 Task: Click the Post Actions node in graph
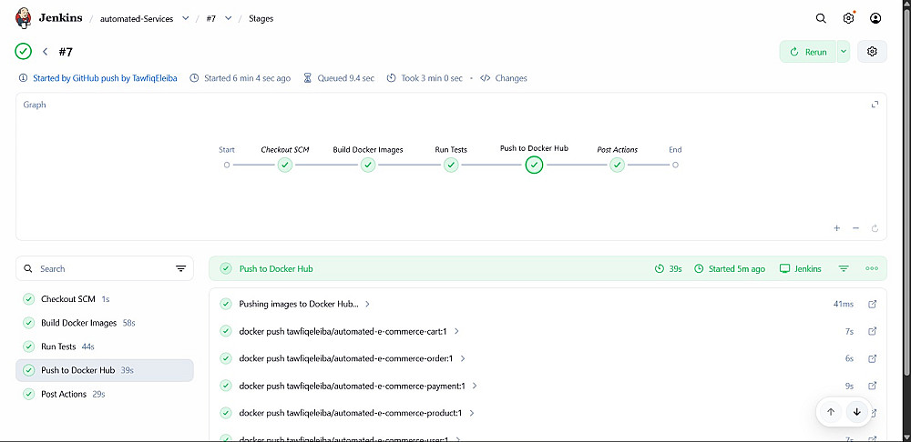(x=617, y=165)
